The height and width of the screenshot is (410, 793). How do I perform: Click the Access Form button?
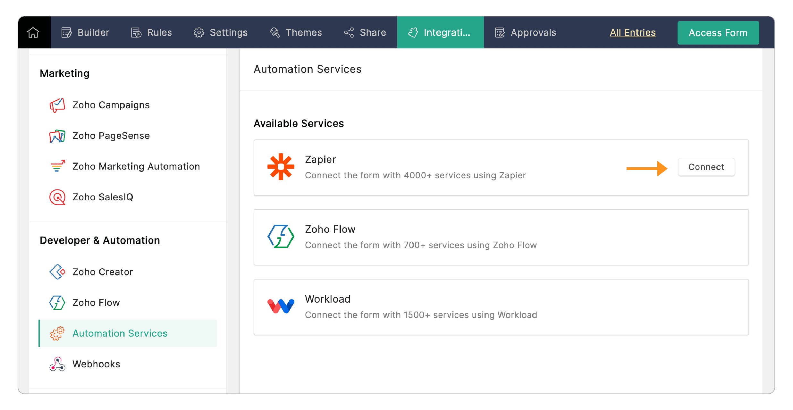(x=718, y=33)
